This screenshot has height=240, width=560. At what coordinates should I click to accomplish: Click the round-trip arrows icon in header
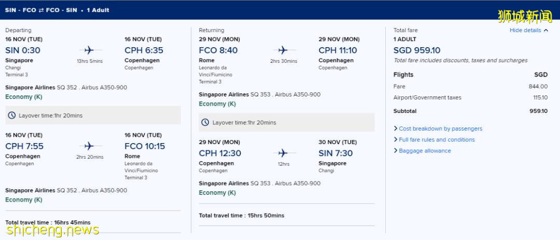[40, 10]
